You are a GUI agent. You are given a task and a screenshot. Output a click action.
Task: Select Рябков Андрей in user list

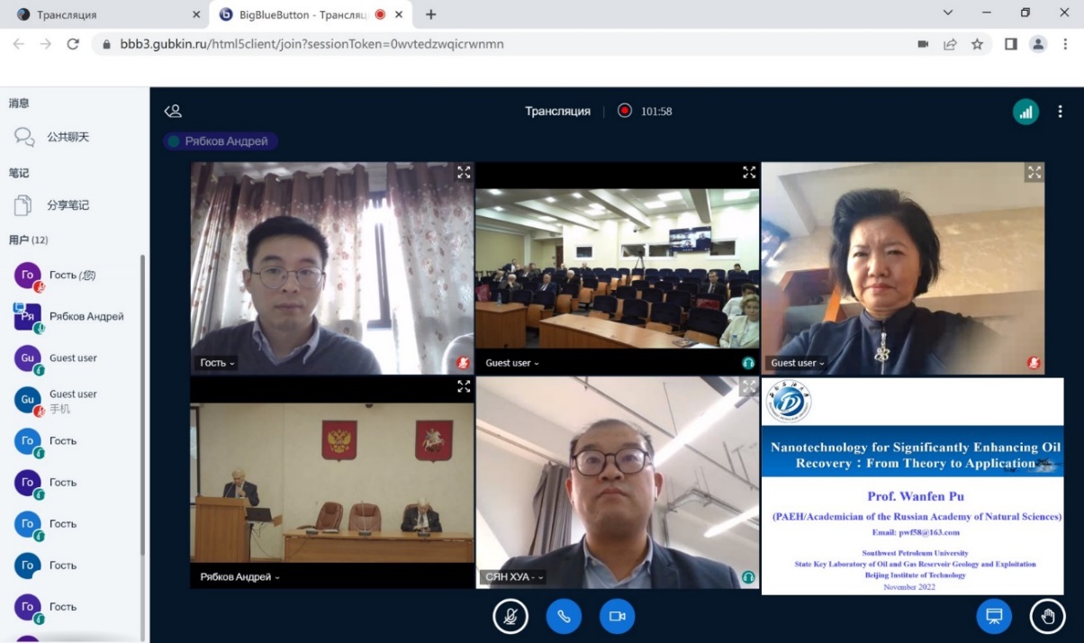(x=86, y=317)
